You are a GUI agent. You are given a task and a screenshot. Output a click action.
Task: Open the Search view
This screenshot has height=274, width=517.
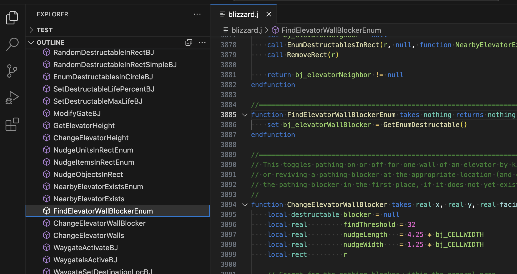click(12, 44)
